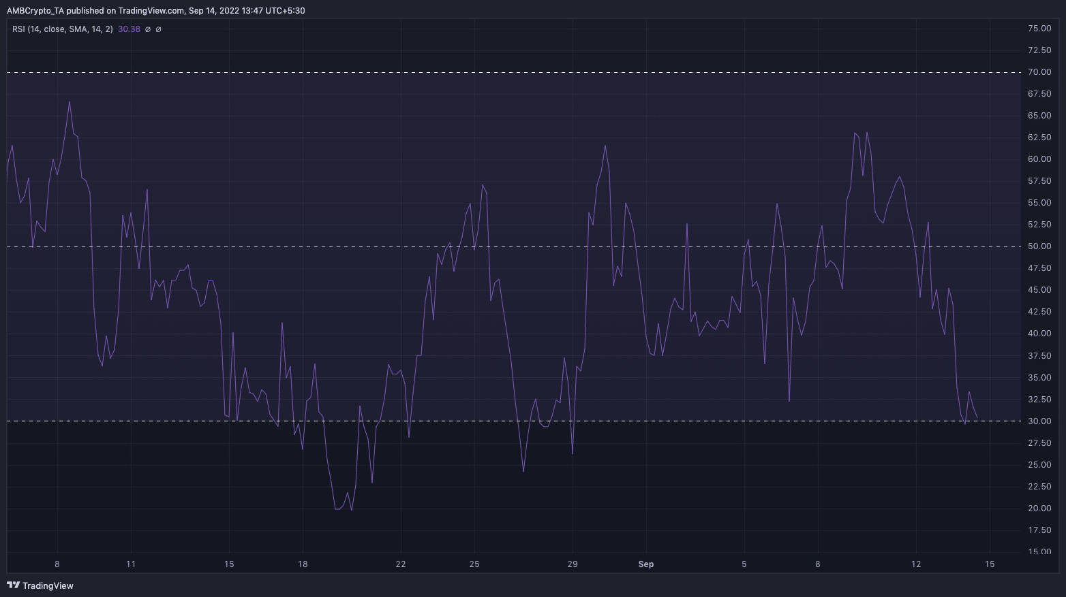1066x597 pixels.
Task: Click the 40.00 scale label
Action: (1039, 334)
